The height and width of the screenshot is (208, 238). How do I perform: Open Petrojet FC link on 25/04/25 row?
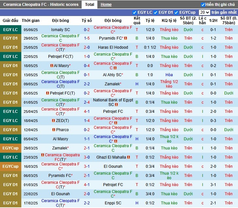point(113,112)
